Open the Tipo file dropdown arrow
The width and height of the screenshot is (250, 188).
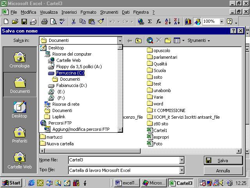point(182,170)
